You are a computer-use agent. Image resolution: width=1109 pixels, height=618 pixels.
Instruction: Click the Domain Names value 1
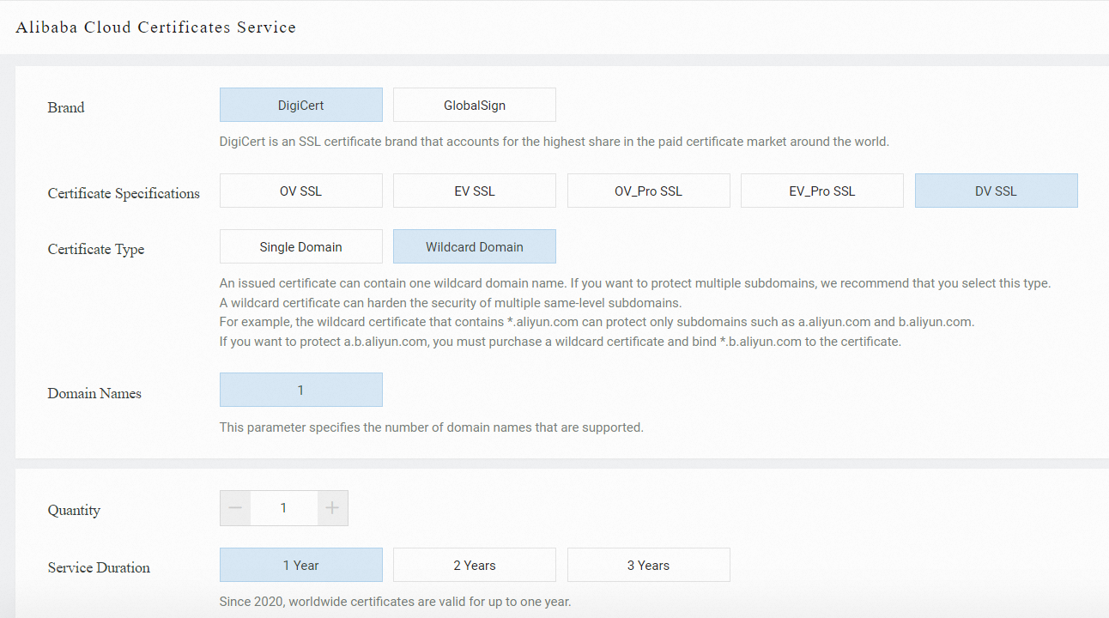coord(300,390)
